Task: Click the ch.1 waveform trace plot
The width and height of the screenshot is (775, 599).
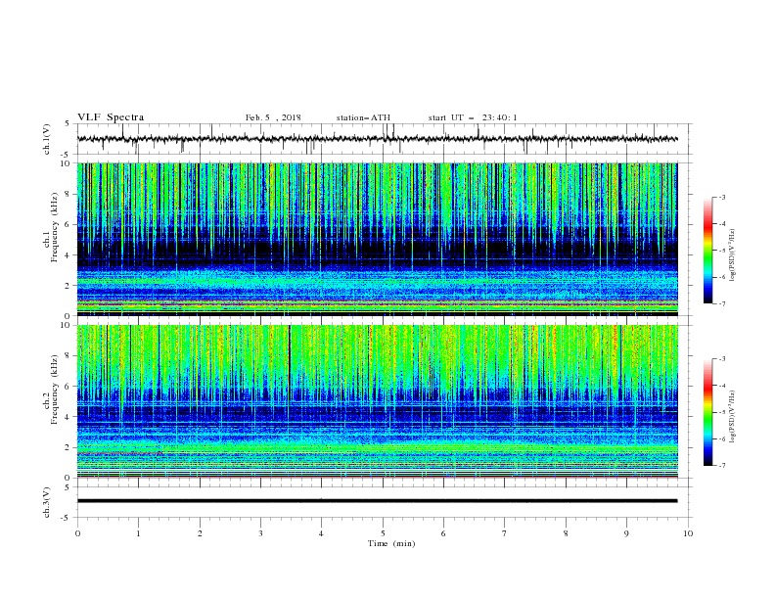Action: tap(377, 139)
